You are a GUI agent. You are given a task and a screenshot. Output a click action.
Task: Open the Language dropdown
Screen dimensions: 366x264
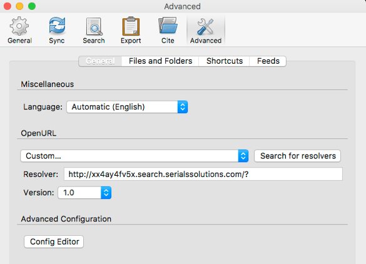pyautogui.click(x=127, y=107)
